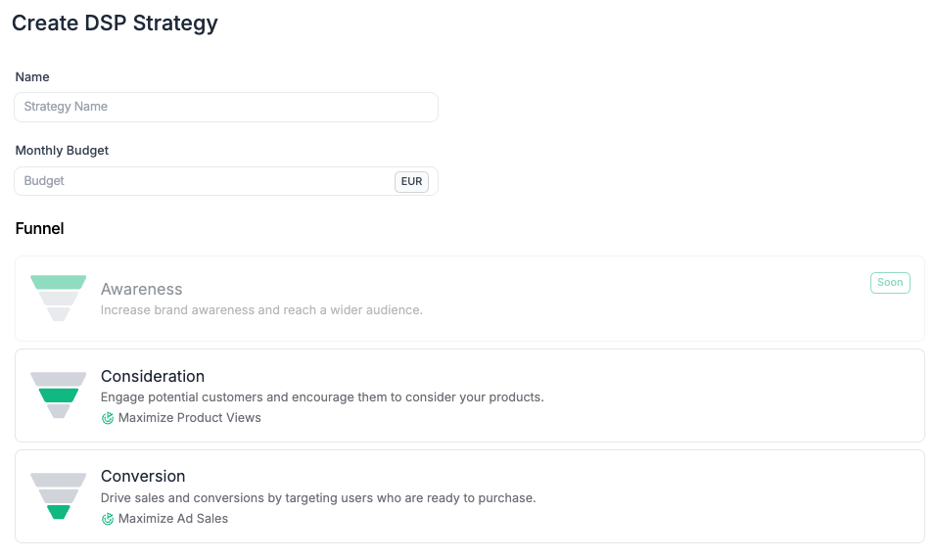Click the Maximize Ad Sales target icon
This screenshot has height=559, width=935.
[x=108, y=519]
